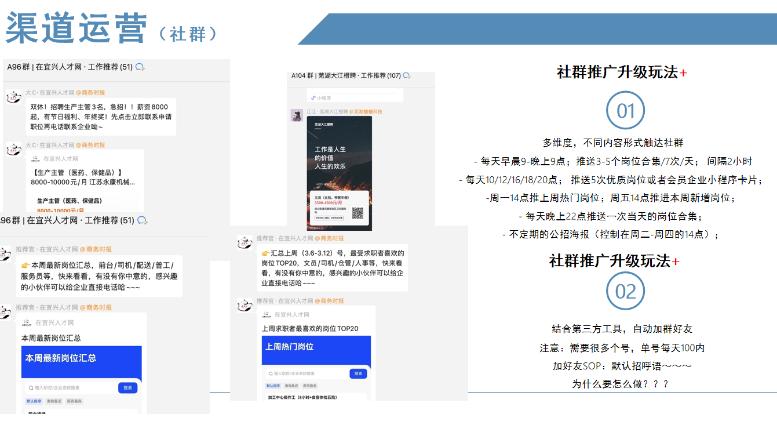Open blue 上周热门岗位 banner
Image resolution: width=777 pixels, height=421 pixels.
[316, 350]
